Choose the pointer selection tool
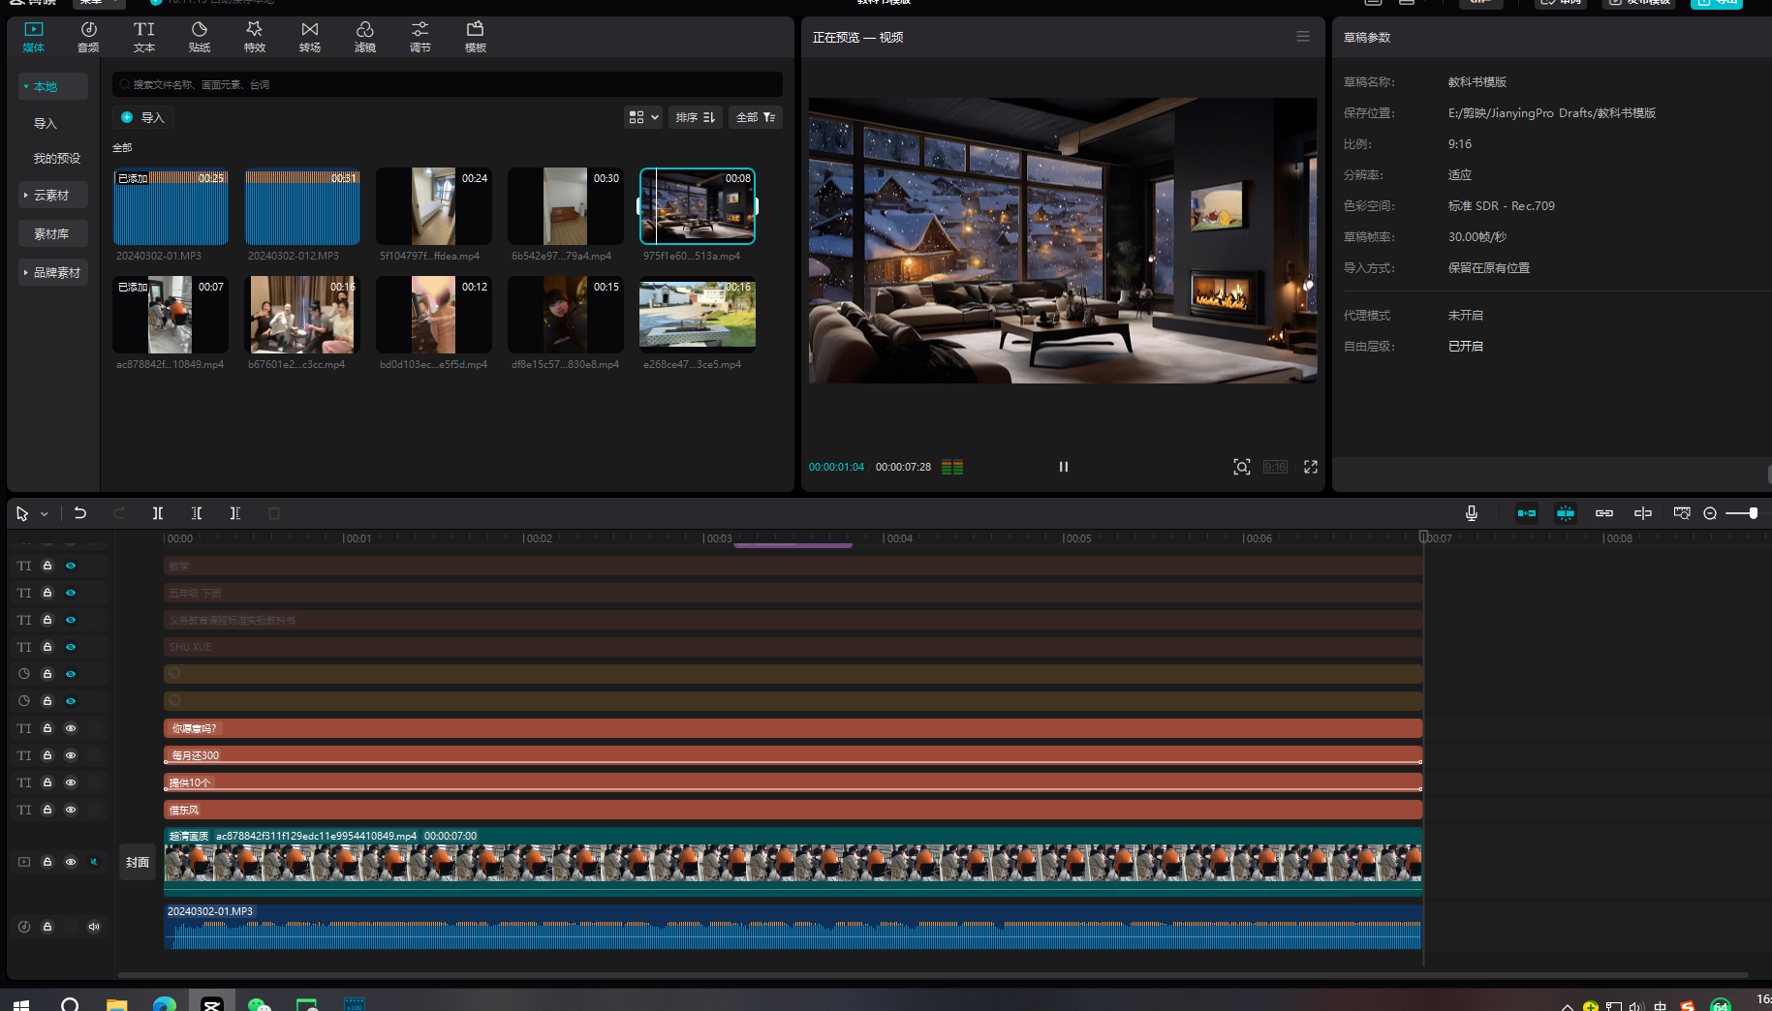 coord(22,513)
